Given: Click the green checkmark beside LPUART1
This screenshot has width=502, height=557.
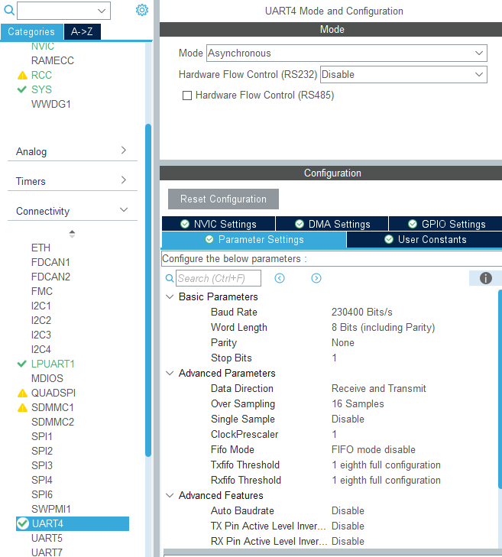Looking at the screenshot, I should [22, 364].
